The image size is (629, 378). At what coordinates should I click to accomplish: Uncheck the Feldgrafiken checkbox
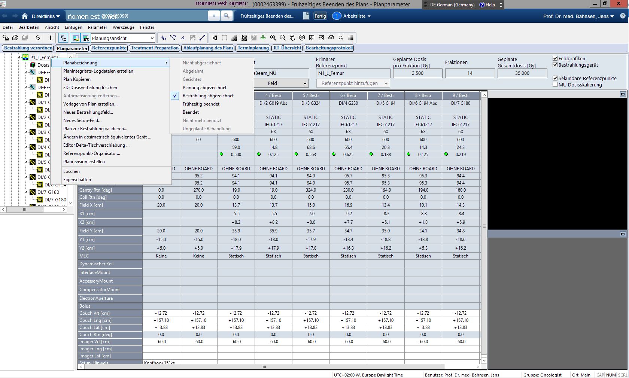point(555,58)
